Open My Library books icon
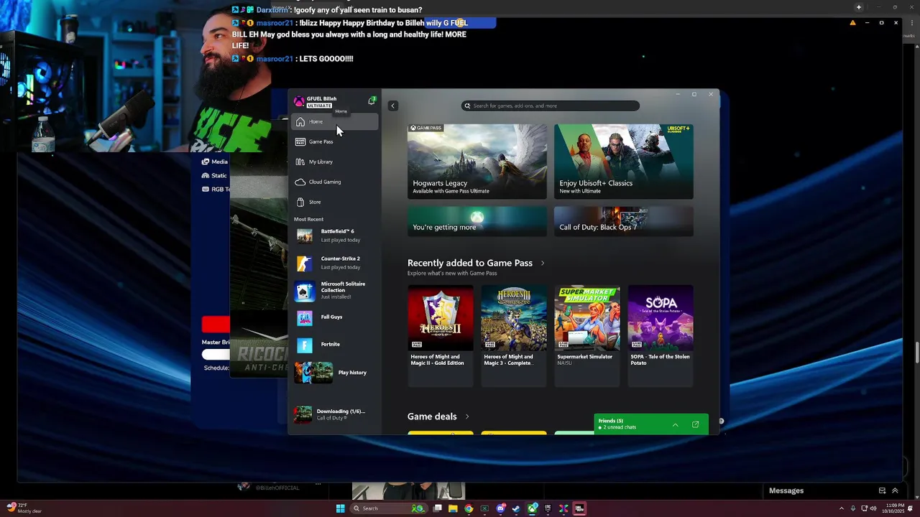The image size is (920, 517). (300, 162)
